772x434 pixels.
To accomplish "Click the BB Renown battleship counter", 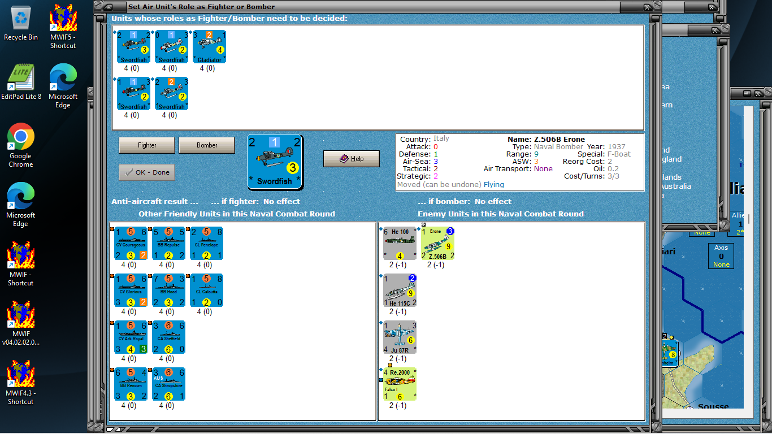I will [x=131, y=384].
